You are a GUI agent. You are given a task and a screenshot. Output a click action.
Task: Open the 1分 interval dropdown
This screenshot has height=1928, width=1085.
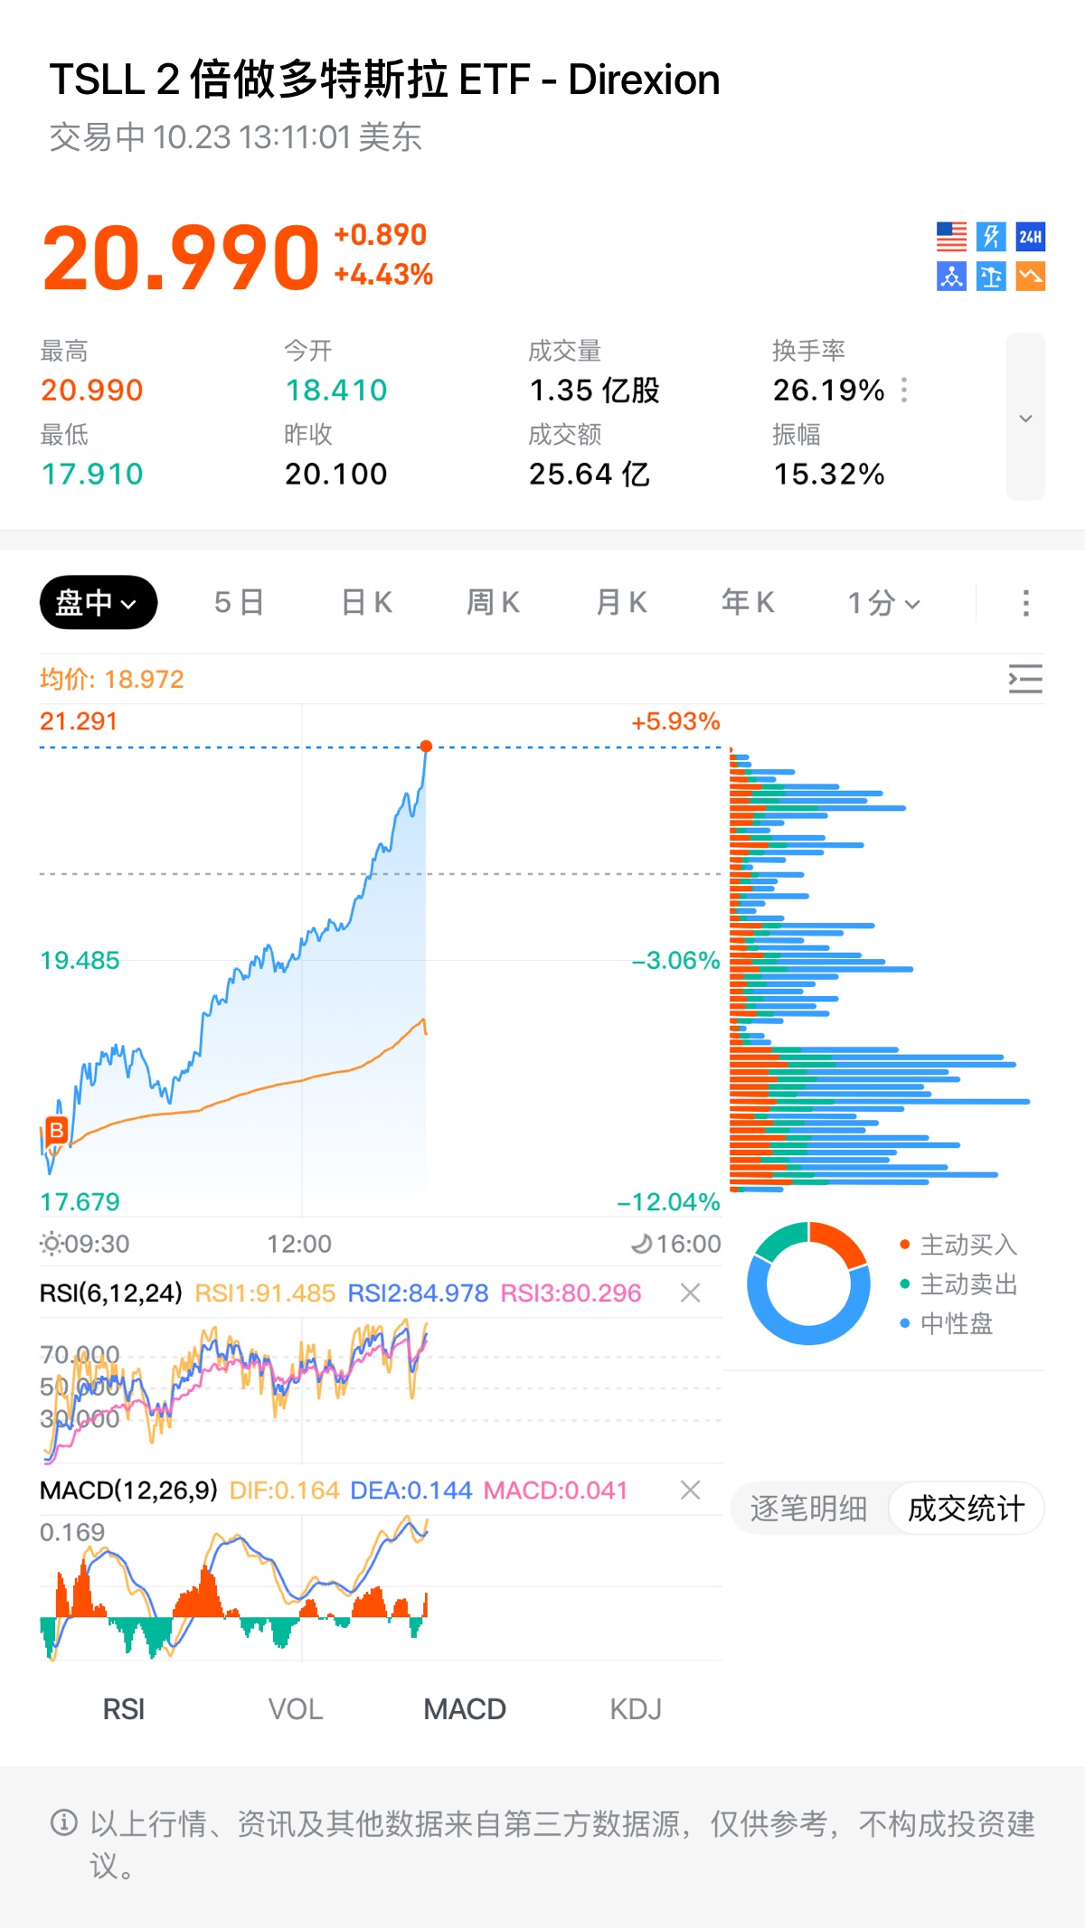click(883, 603)
